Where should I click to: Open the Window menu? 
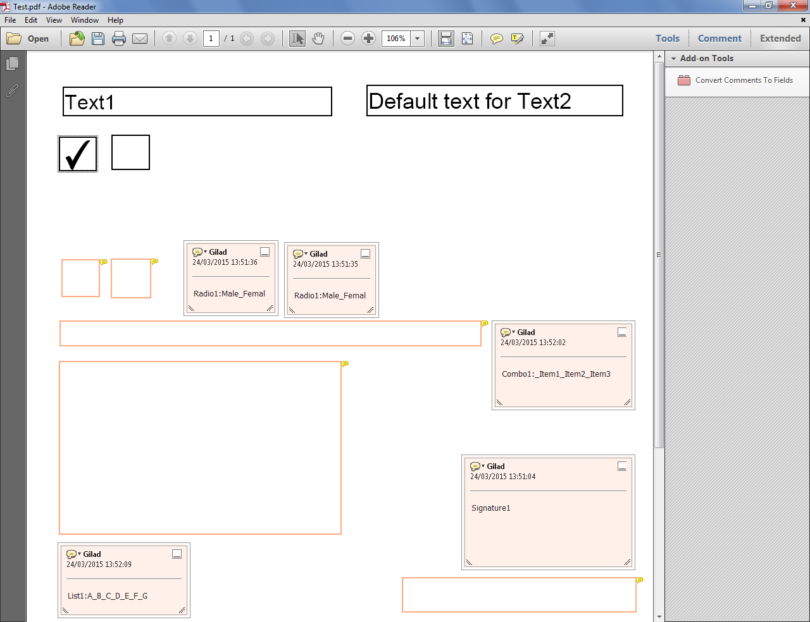[x=85, y=20]
